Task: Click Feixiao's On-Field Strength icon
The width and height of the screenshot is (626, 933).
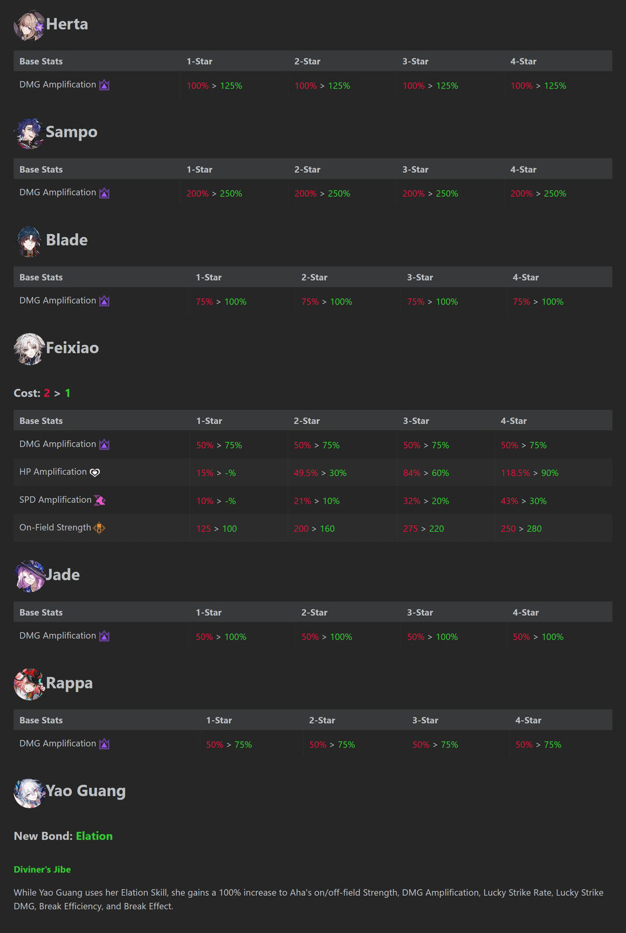Action: [x=99, y=528]
